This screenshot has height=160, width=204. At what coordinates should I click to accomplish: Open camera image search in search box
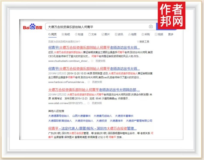tap(151, 27)
